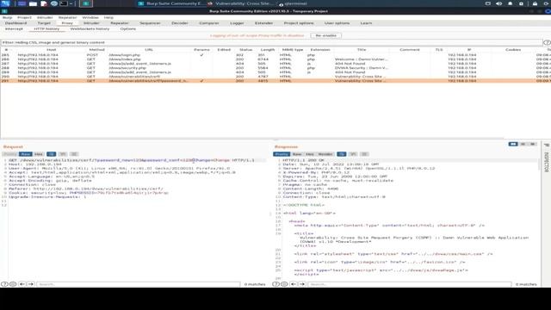
Task: Click the volume icon in system tray
Action: 499,3
